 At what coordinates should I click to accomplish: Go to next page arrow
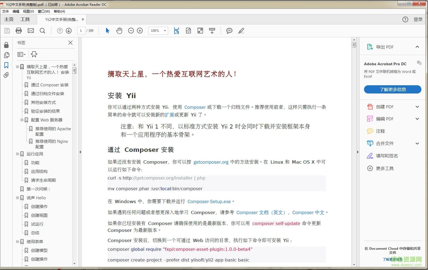pyautogui.click(x=69, y=31)
